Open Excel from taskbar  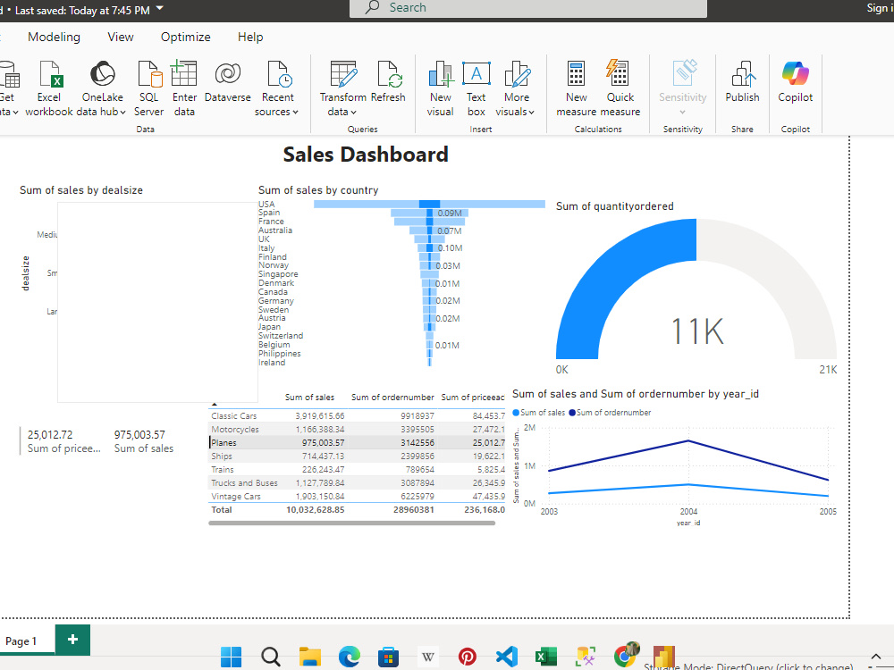545,657
